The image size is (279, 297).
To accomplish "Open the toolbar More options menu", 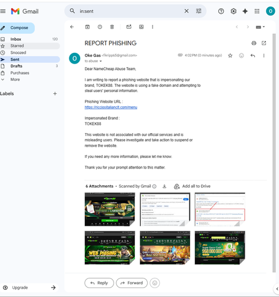I will tap(153, 27).
